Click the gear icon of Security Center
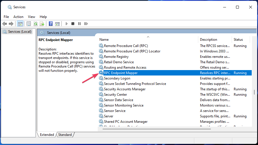This screenshot has height=145, width=258. (x=101, y=94)
